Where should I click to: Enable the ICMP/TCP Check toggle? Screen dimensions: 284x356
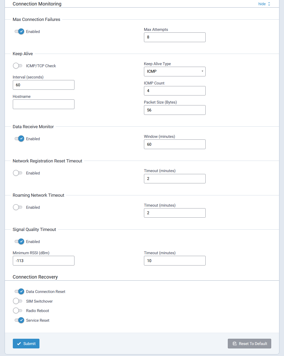tap(18, 66)
